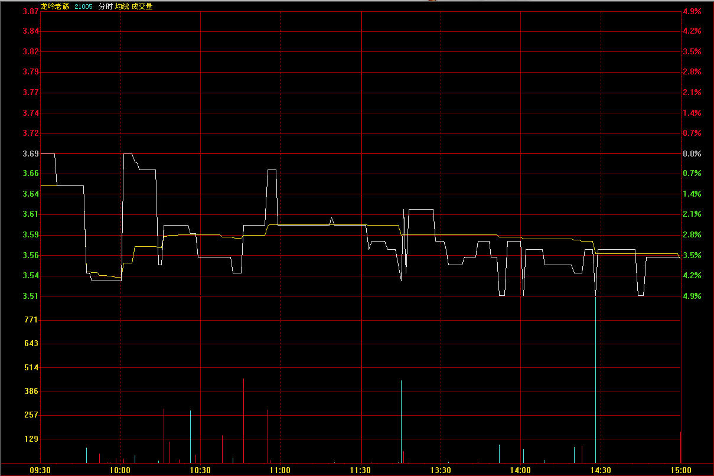Click the 3.74 price axis label
Screen dimensions: 714x476
(31, 113)
